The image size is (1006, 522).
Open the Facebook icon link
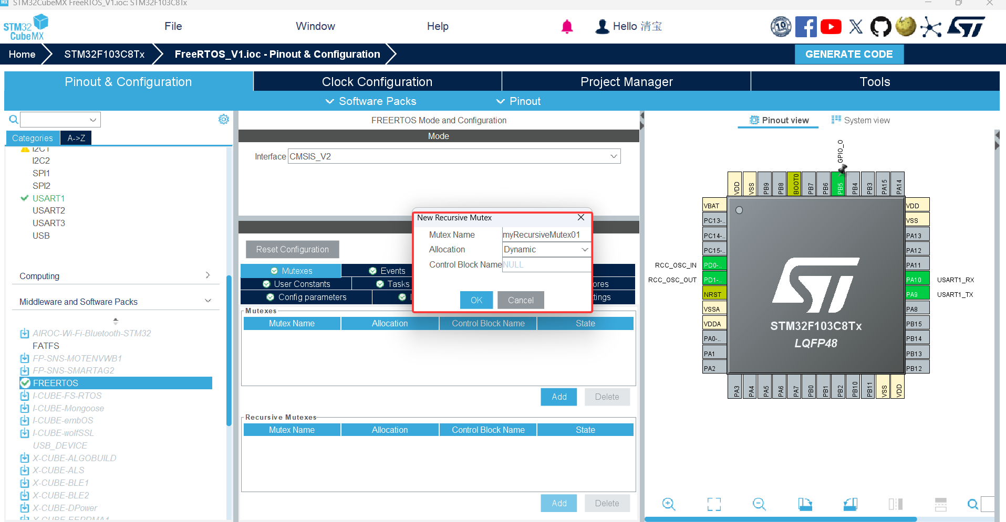click(806, 26)
